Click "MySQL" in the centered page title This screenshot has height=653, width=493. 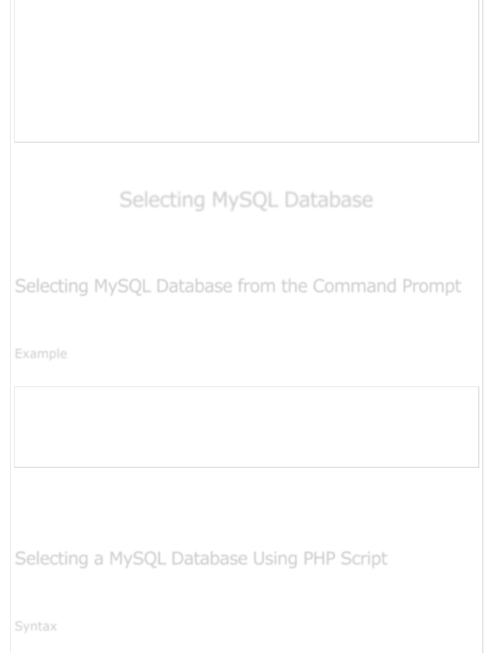[245, 199]
